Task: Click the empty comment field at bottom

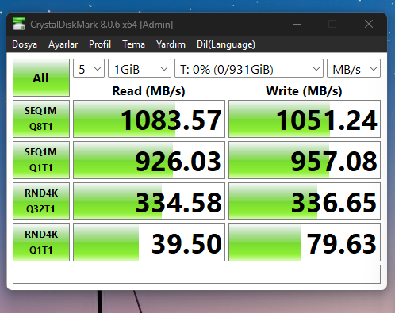Action: click(197, 274)
